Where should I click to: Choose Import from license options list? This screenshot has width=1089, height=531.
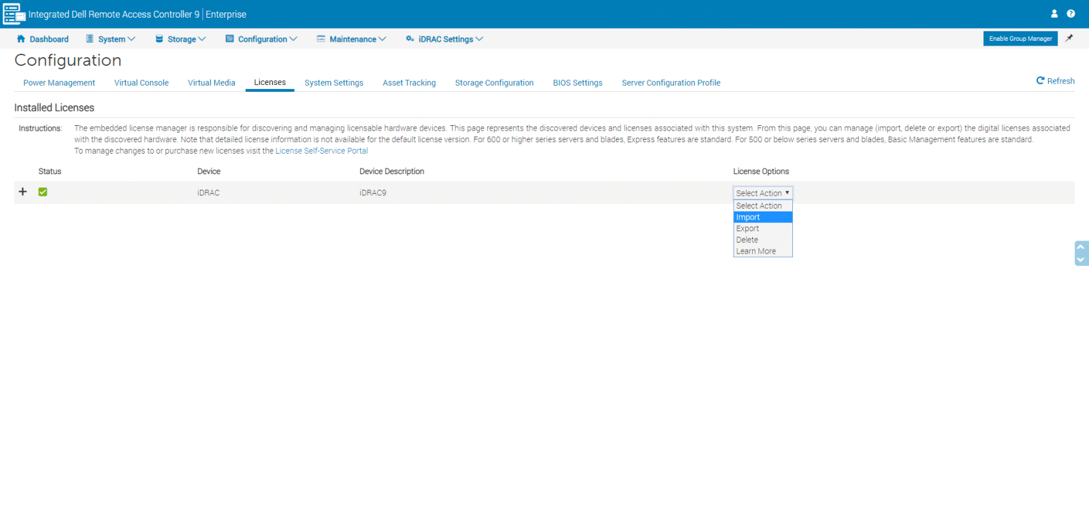coord(763,218)
